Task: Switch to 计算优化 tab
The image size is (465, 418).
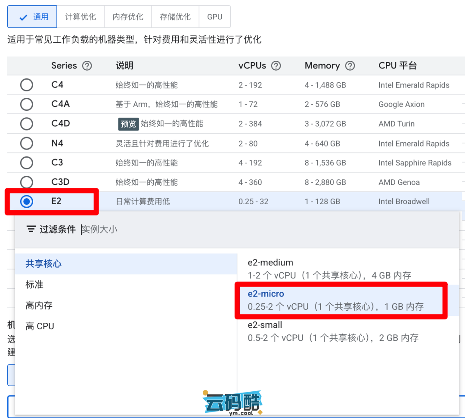Action: (81, 17)
